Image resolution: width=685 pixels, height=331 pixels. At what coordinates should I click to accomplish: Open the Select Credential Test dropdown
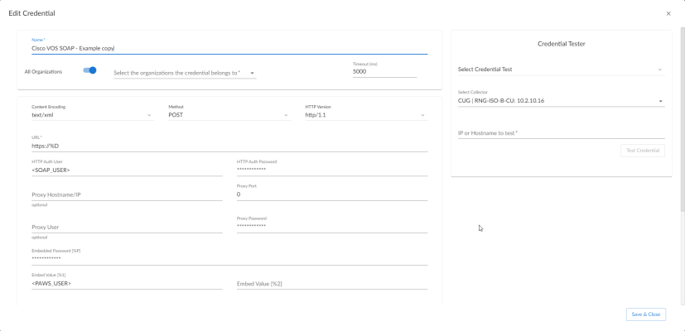[561, 70]
